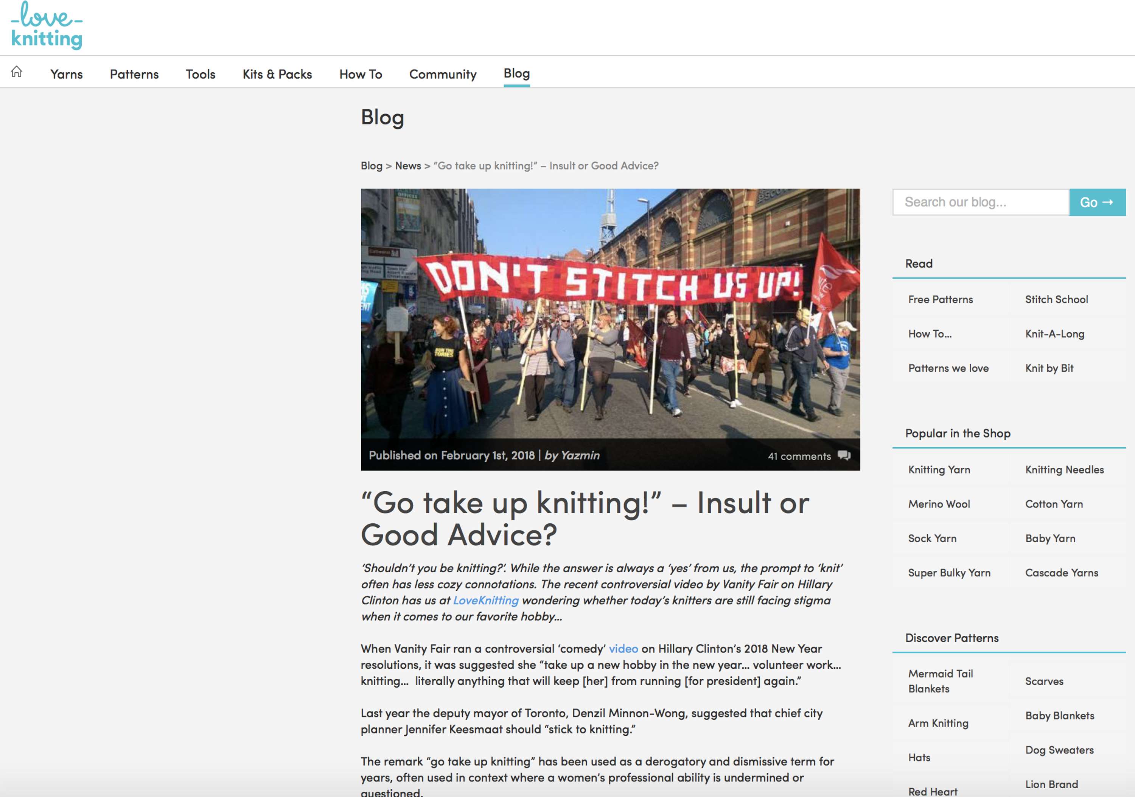
Task: Click the Read section heading
Action: 919,263
